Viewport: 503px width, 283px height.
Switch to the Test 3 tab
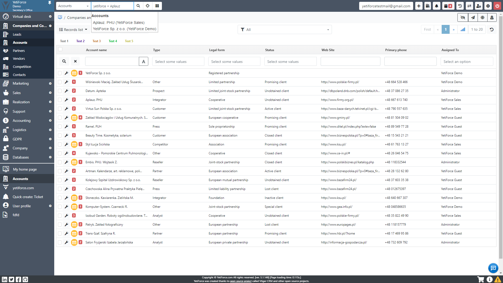[x=96, y=41]
